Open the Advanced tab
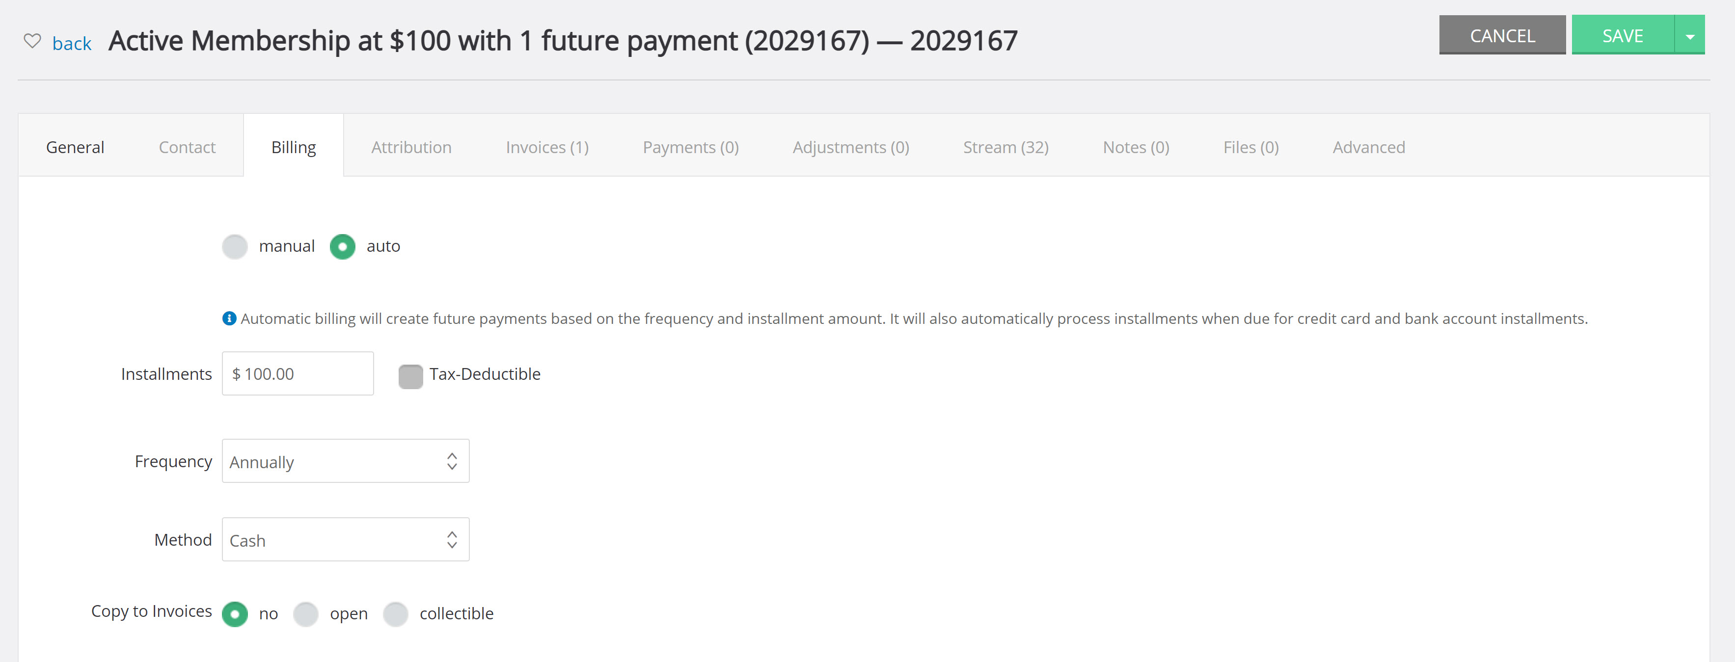 [x=1369, y=147]
